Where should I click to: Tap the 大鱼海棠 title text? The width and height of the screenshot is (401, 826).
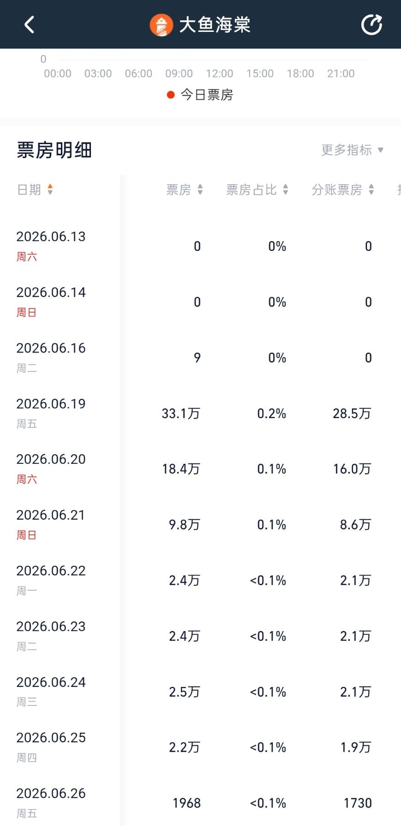tap(215, 25)
